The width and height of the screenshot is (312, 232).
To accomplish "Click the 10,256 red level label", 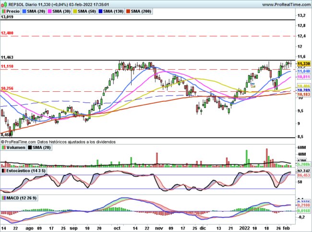I will coord(7,88).
